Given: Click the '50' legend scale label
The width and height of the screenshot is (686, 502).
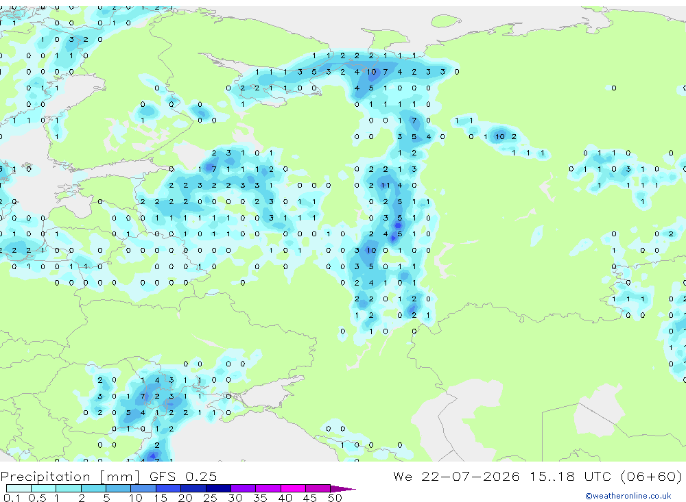Looking at the screenshot, I should pyautogui.click(x=335, y=498).
